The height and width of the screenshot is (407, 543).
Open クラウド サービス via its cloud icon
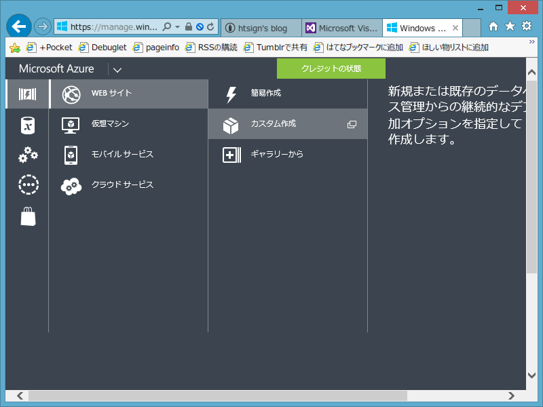click(x=71, y=185)
